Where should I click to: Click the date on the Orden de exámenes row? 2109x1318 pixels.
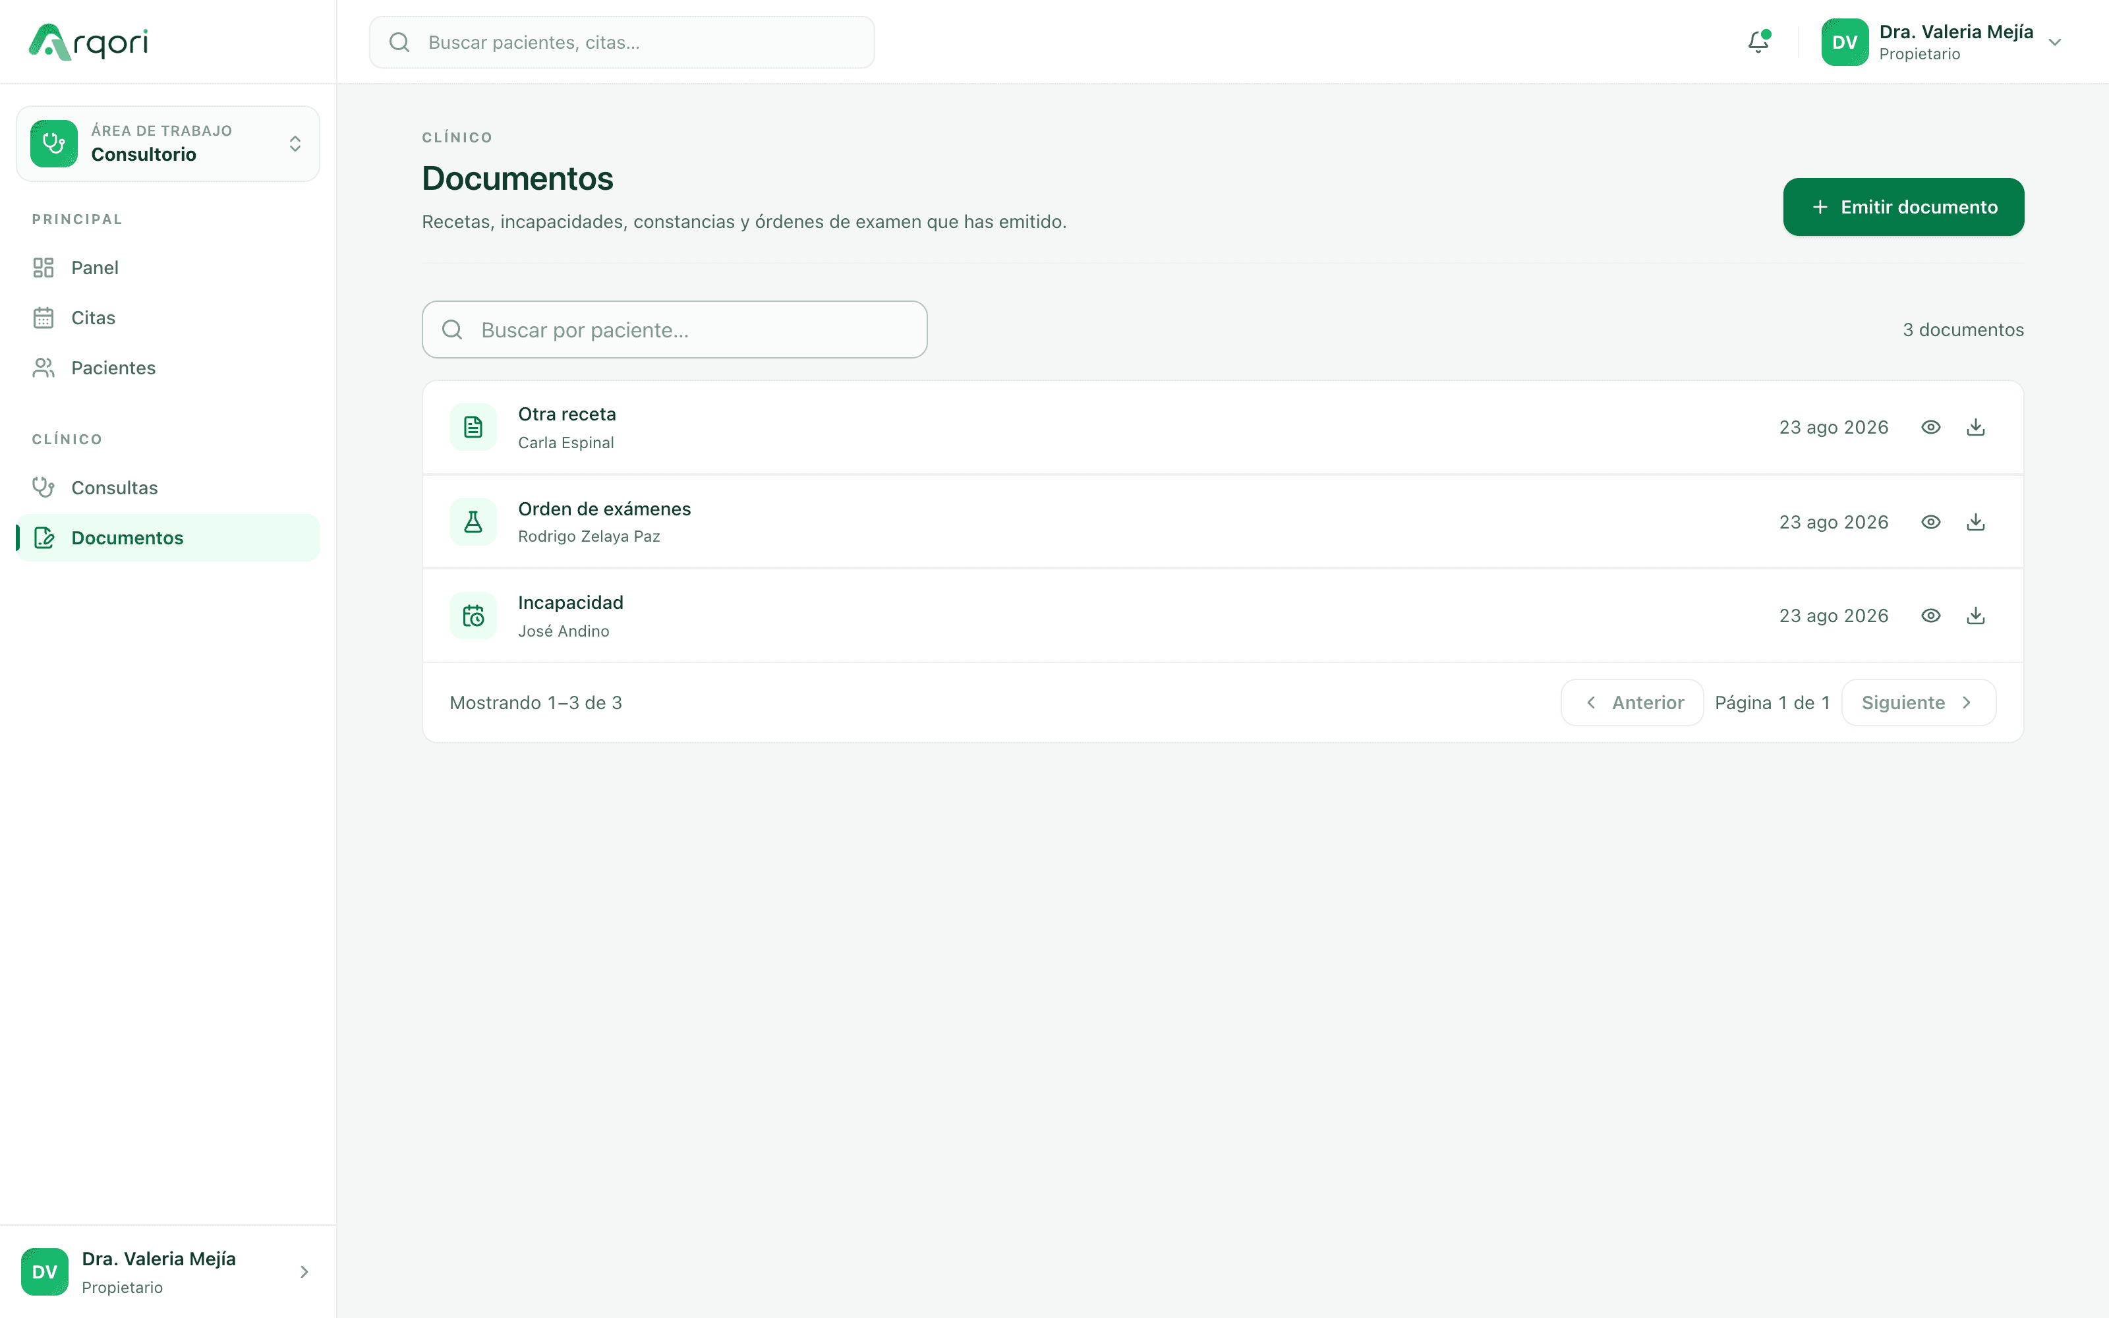1834,521
